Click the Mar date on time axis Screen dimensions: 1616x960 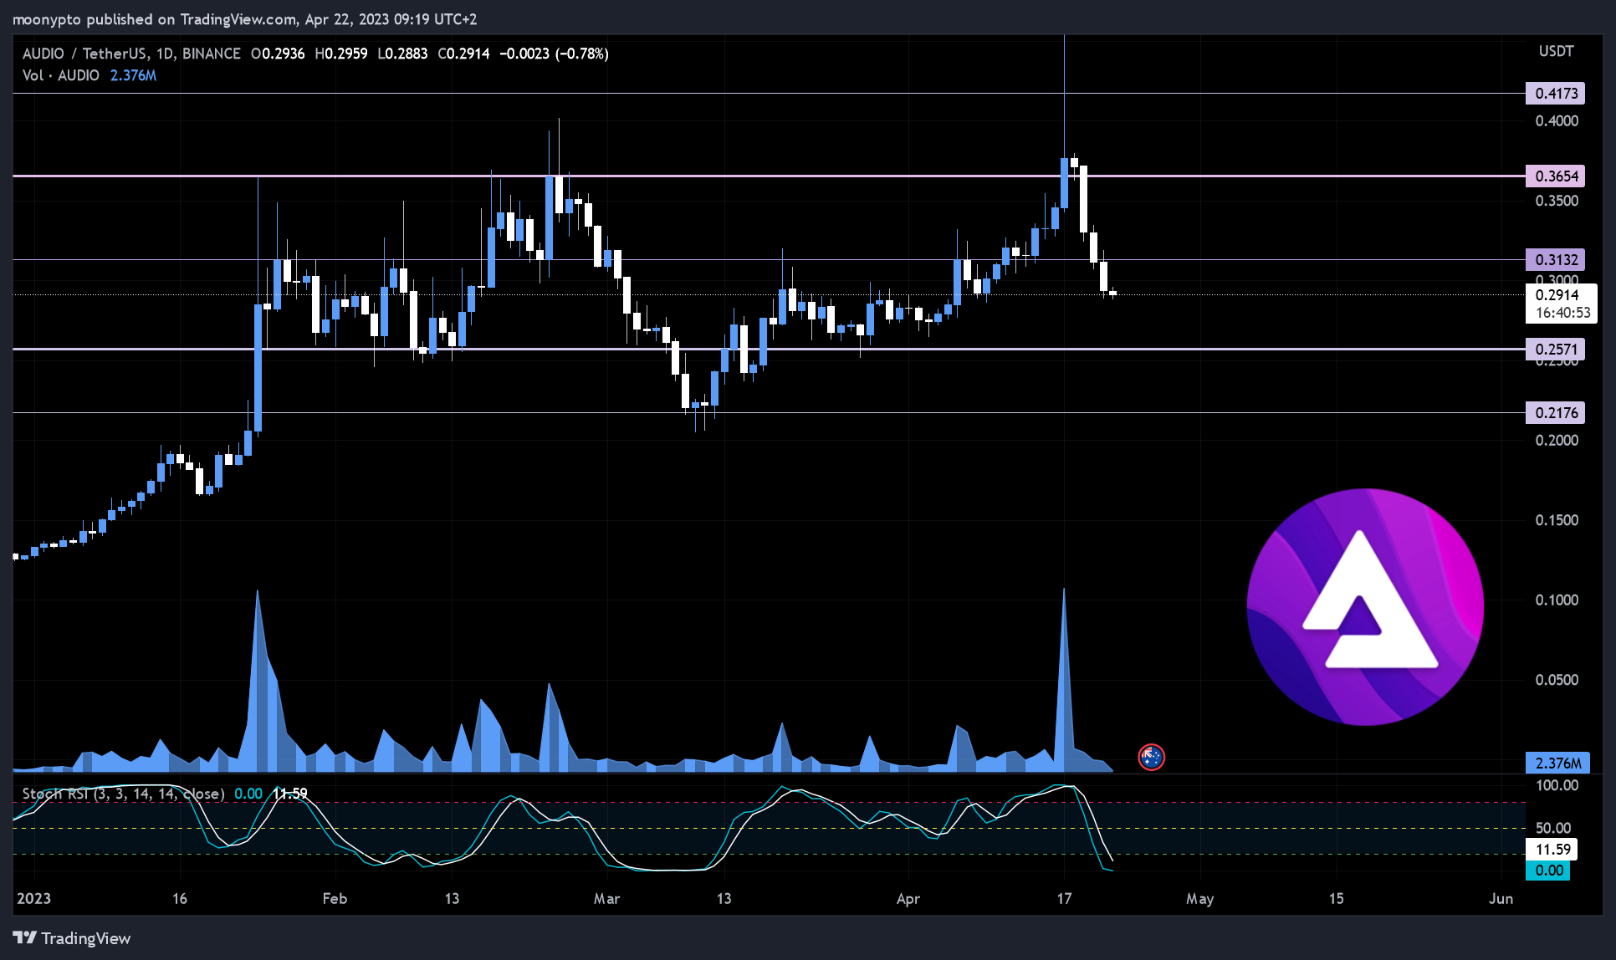click(606, 898)
